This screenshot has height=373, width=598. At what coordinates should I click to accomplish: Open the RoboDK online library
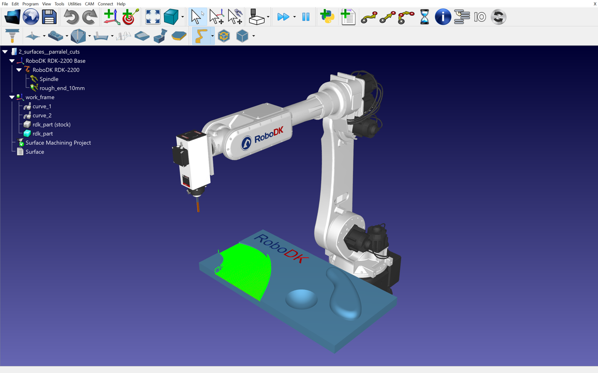(x=30, y=17)
